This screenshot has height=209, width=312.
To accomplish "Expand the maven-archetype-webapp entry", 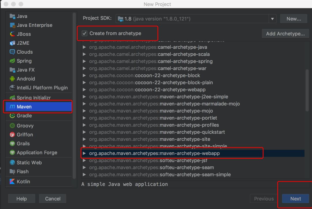I will 85,153.
